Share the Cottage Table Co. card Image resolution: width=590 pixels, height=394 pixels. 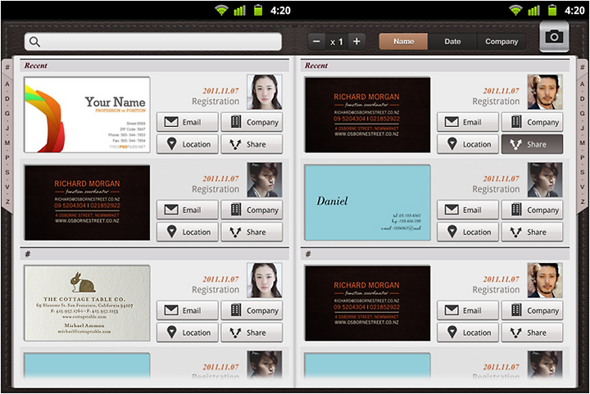pos(252,333)
